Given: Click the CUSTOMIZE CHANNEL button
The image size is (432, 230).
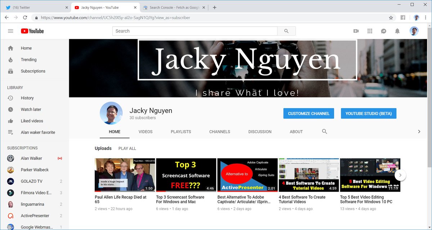Looking at the screenshot, I should (x=309, y=113).
